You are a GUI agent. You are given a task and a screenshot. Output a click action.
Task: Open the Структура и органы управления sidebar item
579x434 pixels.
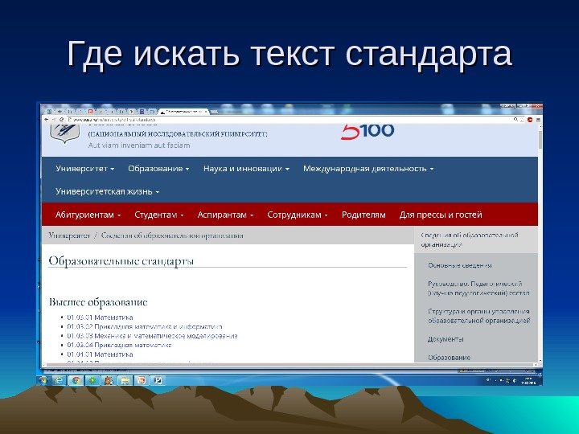coord(479,316)
